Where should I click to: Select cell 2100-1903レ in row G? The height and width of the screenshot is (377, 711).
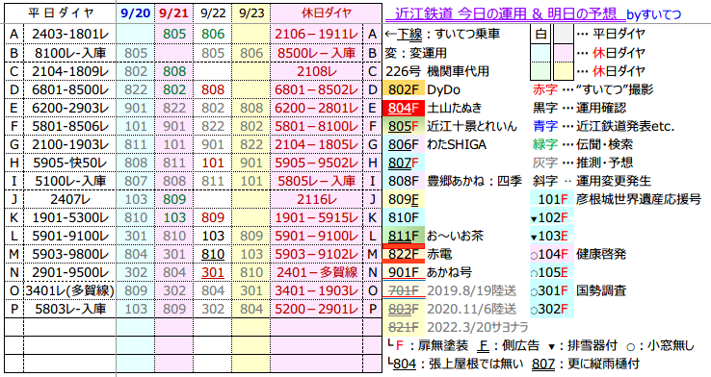tap(70, 144)
